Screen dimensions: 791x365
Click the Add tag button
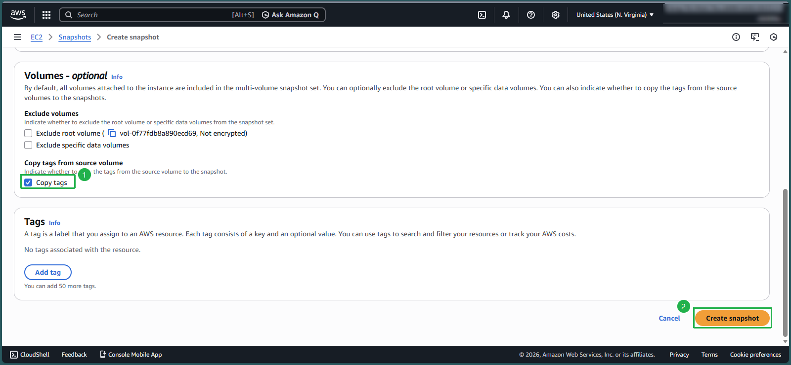[48, 272]
